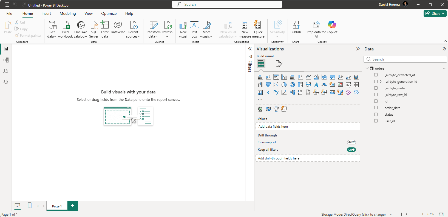Click the zoom slider handle
Viewport: 448px width, 217px height.
[x=401, y=214]
